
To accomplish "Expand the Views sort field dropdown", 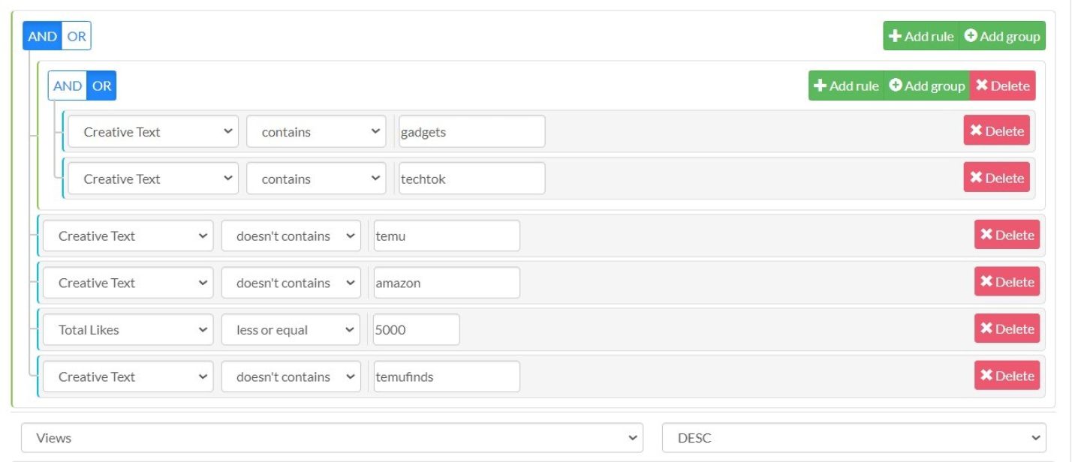I will tap(332, 438).
